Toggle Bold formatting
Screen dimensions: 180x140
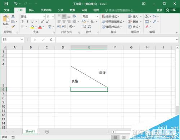point(23,22)
